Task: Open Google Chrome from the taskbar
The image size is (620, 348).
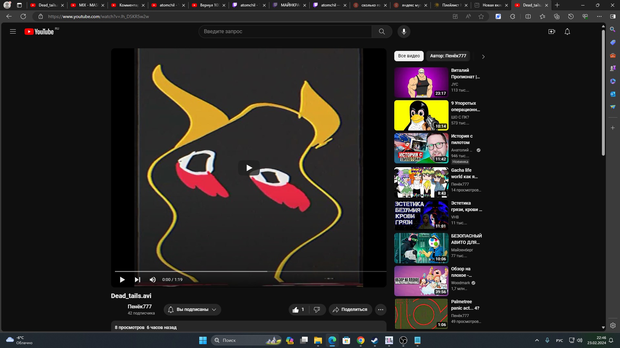Action: 360,340
